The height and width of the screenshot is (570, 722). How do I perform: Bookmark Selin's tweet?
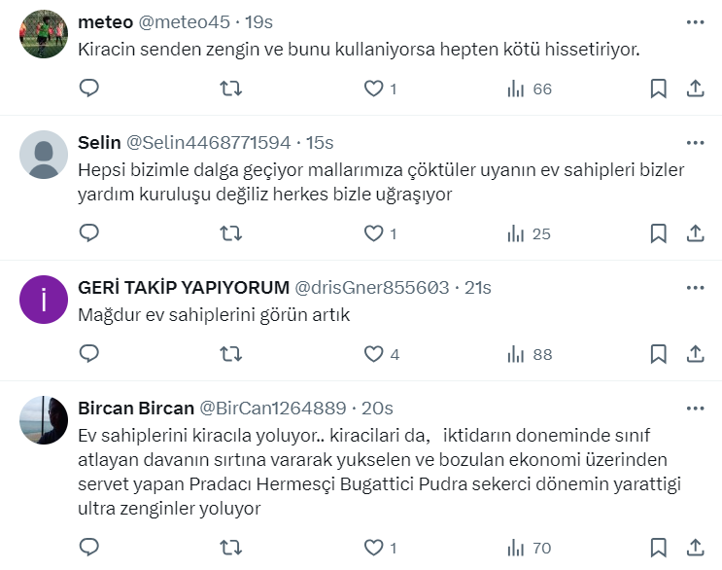(x=658, y=233)
